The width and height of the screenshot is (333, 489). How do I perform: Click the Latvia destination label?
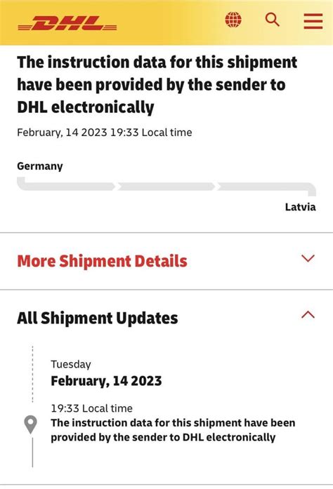coord(300,207)
